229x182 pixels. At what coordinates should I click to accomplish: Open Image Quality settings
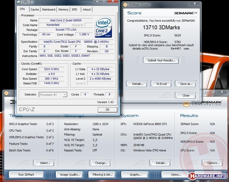(x=70, y=175)
